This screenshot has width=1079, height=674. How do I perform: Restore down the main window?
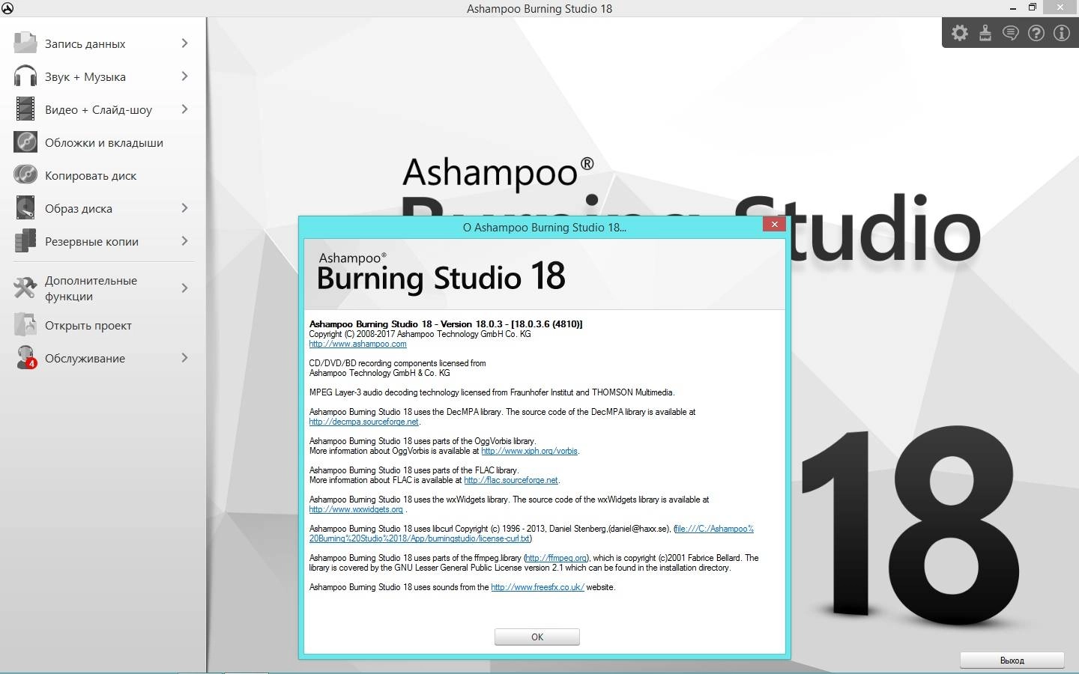tap(1032, 7)
